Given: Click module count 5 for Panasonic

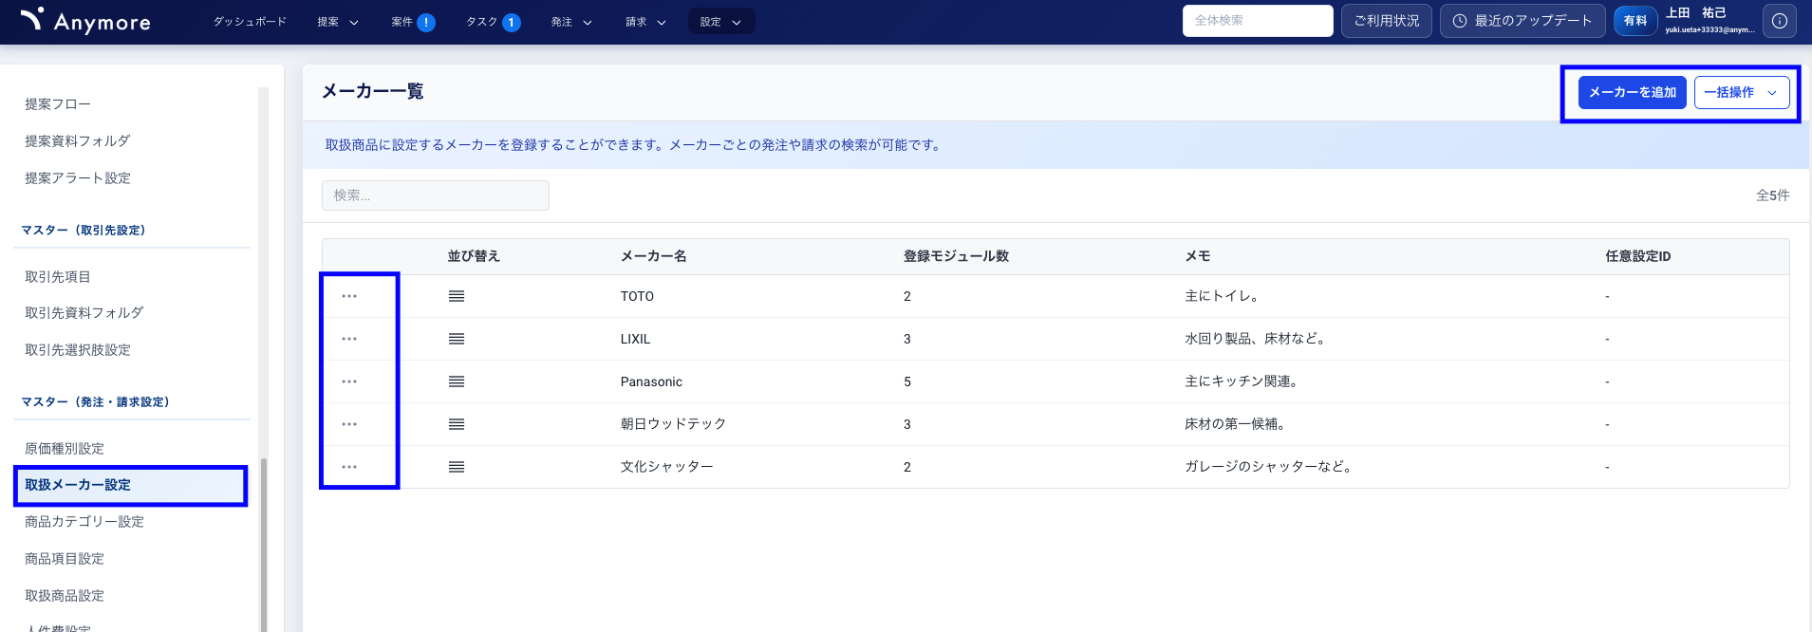Looking at the screenshot, I should pos(907,381).
